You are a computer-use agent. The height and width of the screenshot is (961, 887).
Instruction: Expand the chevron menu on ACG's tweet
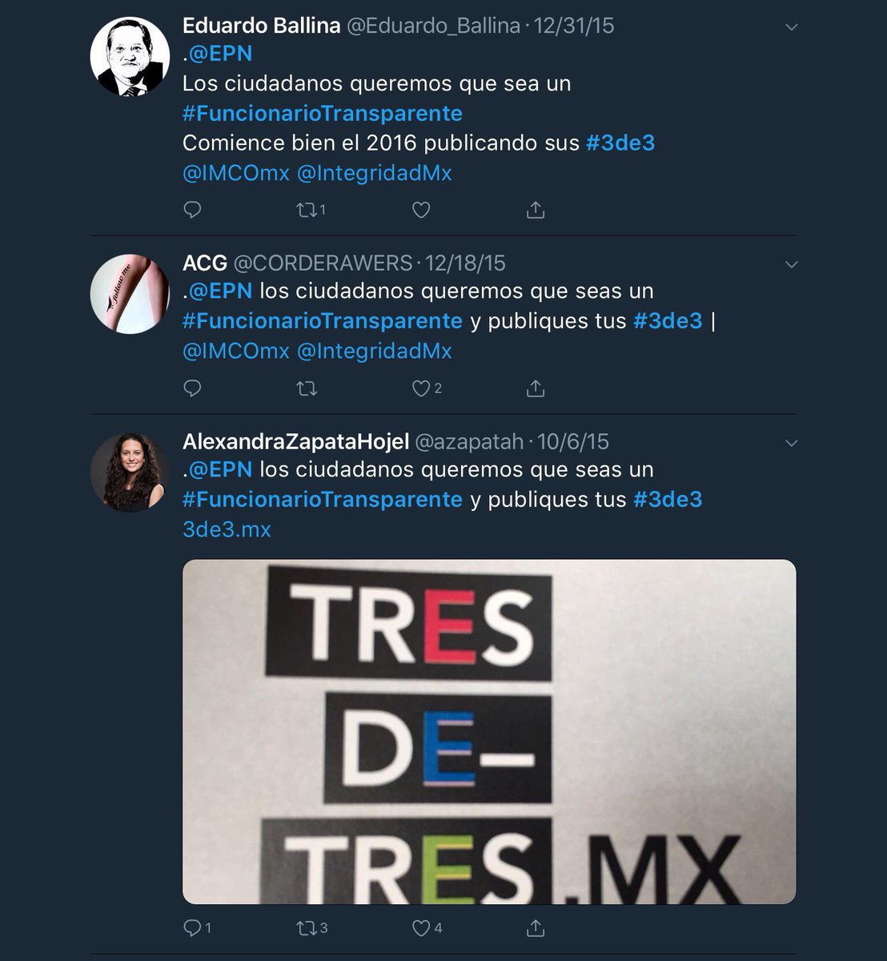(x=792, y=265)
